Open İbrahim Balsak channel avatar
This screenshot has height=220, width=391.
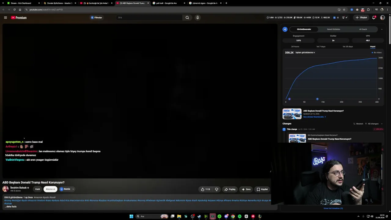pyautogui.click(x=5, y=189)
